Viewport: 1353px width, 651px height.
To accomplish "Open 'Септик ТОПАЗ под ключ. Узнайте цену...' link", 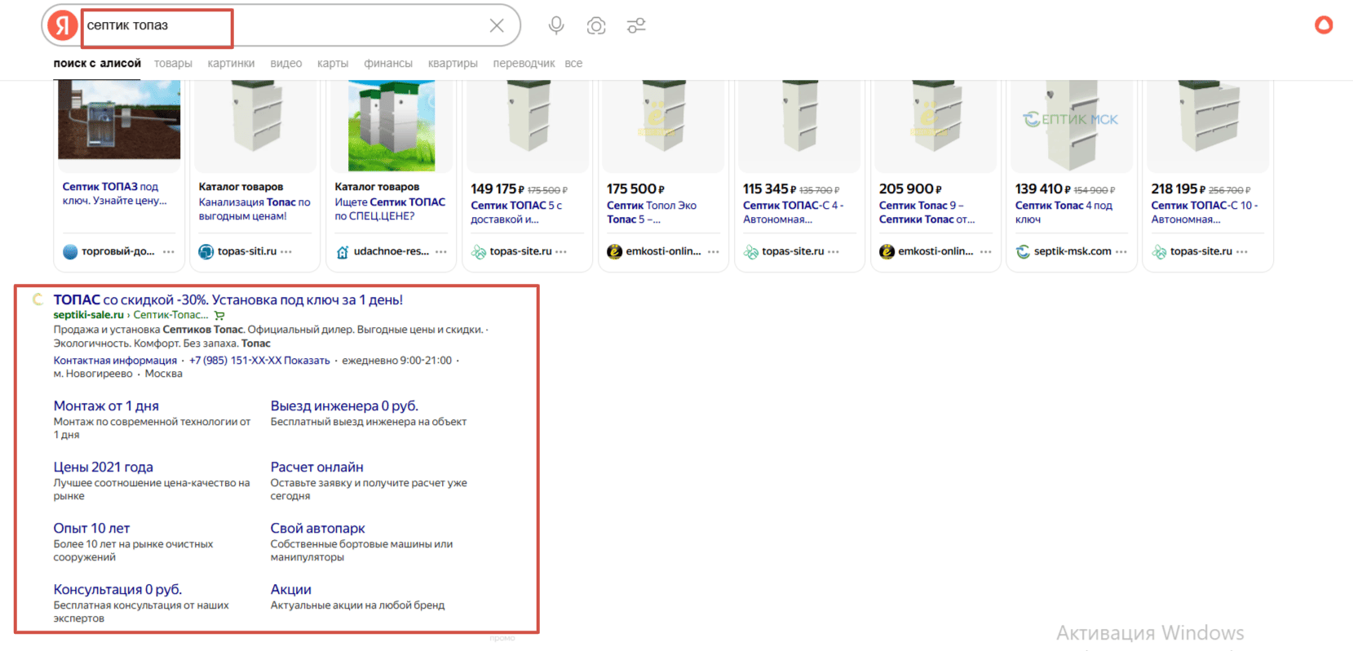I will [115, 193].
